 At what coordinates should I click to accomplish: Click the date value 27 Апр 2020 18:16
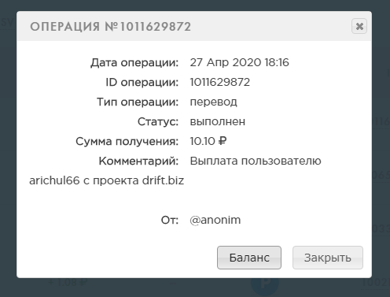[239, 62]
